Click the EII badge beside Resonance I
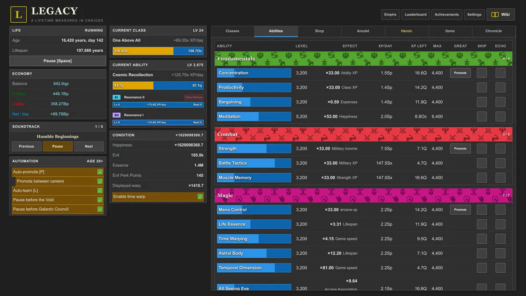Image resolution: width=526 pixels, height=296 pixels. 117,115
